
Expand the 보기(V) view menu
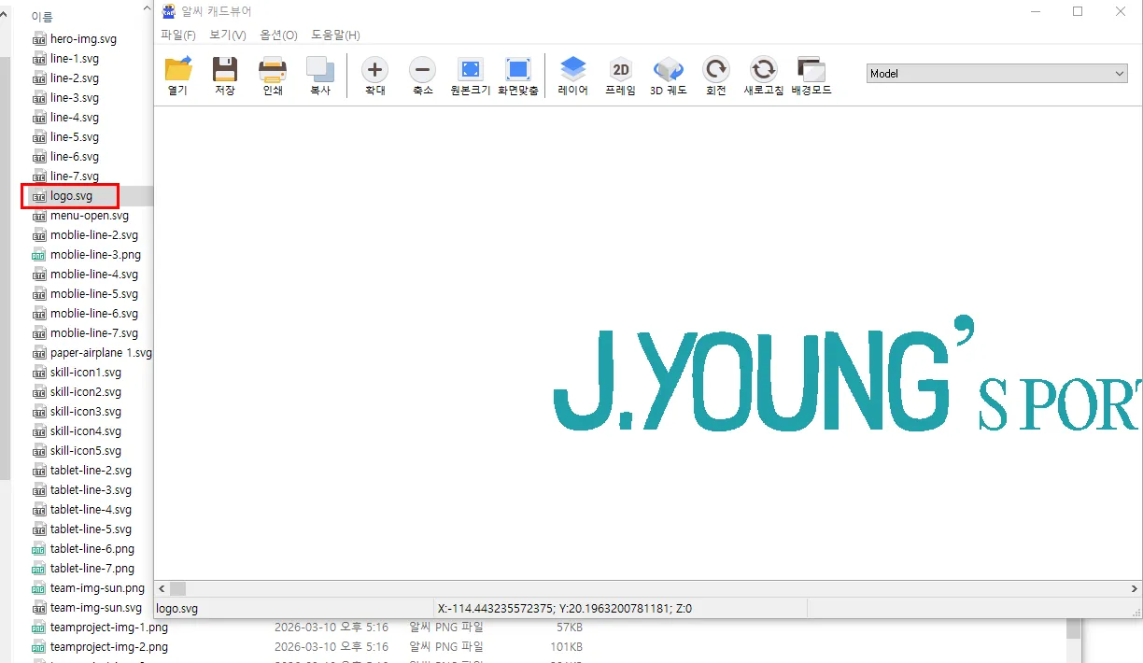click(x=229, y=35)
